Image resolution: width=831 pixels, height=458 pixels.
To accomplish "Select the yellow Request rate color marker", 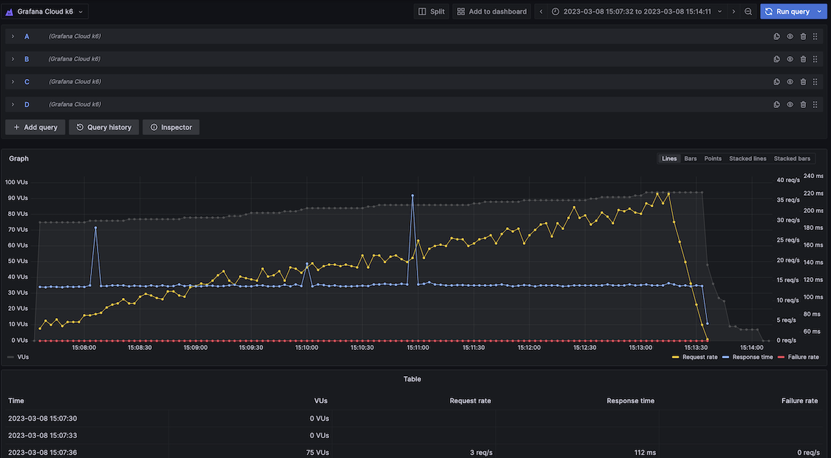I will pyautogui.click(x=675, y=356).
